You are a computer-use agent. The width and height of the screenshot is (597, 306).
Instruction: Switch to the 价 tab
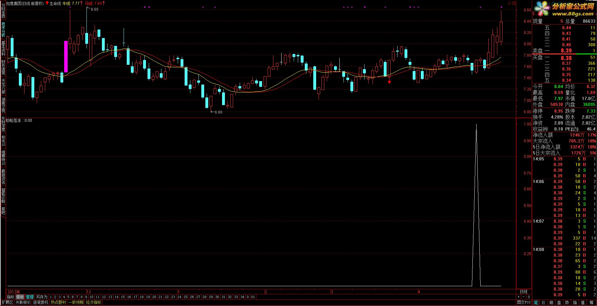(544, 303)
